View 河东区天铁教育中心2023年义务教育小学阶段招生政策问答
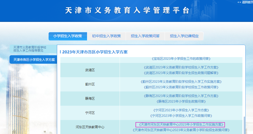This screenshot has height=134, width=253. (x=181, y=130)
